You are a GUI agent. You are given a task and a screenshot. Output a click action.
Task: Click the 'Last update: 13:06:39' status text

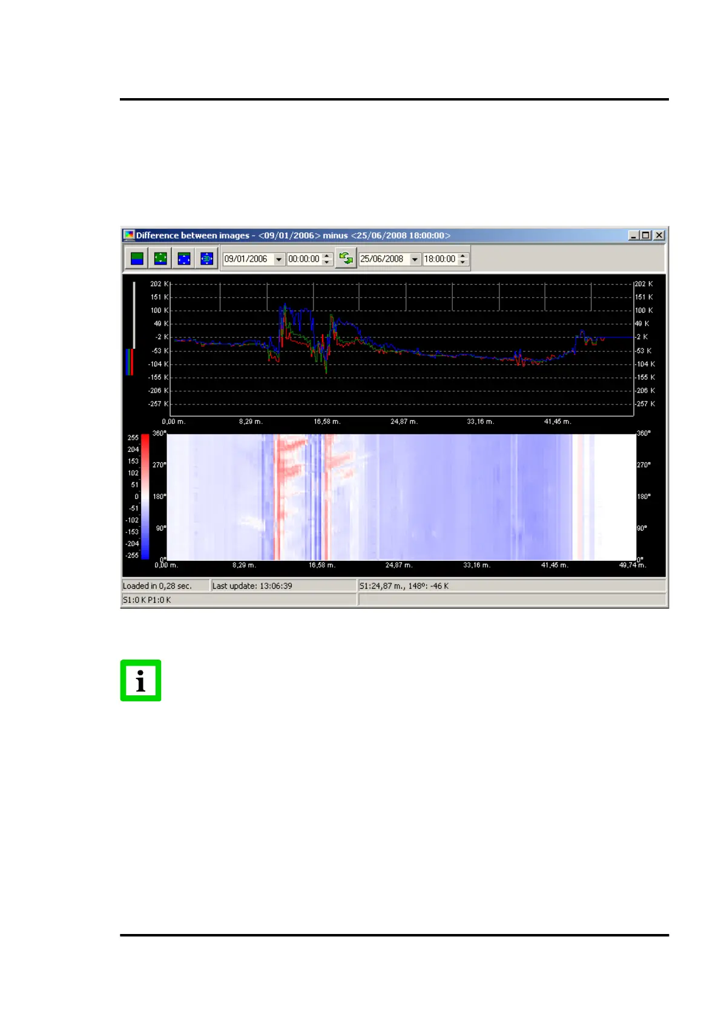[252, 586]
